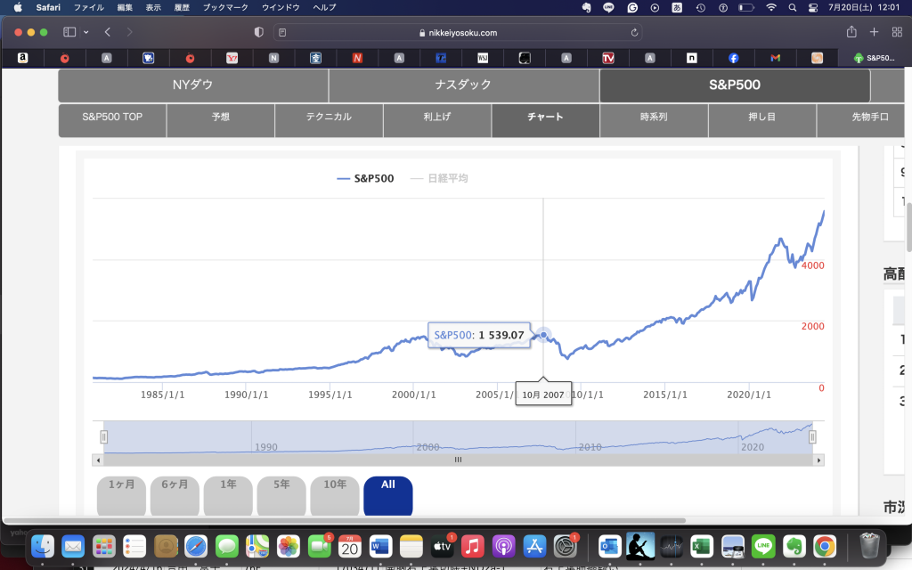
Task: Click the Share icon in Safari toolbar
Action: click(x=851, y=32)
